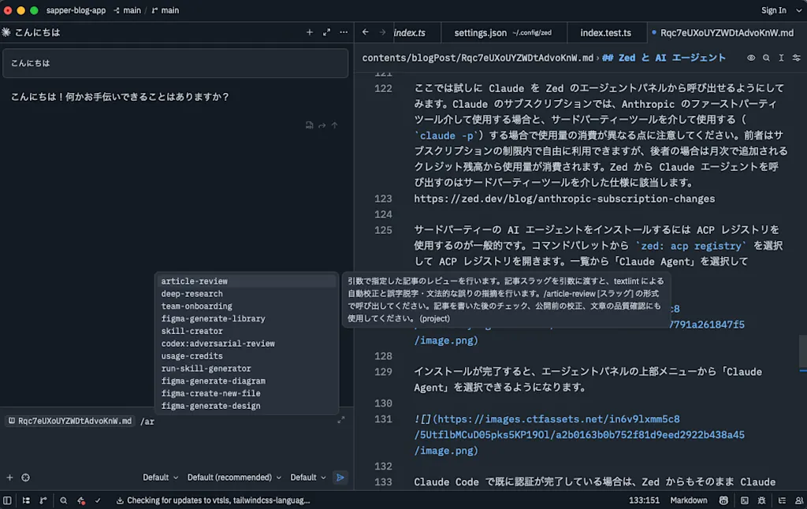
Task: Click editor vertical scrollbar thumb
Action: (803, 352)
